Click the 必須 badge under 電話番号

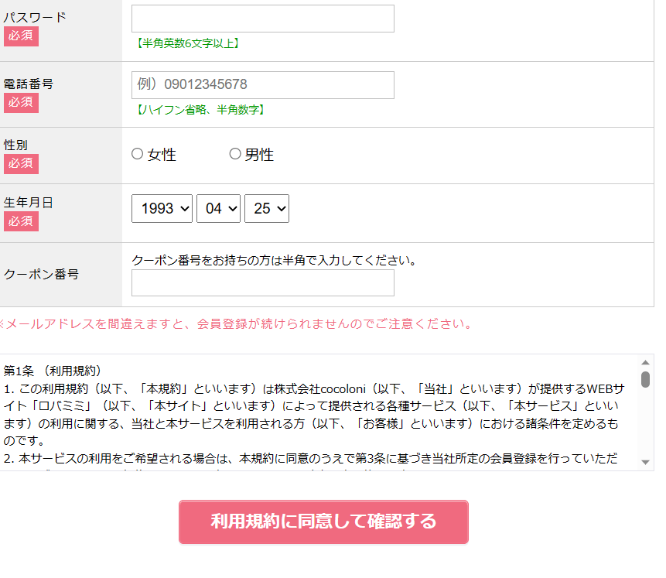[x=21, y=102]
